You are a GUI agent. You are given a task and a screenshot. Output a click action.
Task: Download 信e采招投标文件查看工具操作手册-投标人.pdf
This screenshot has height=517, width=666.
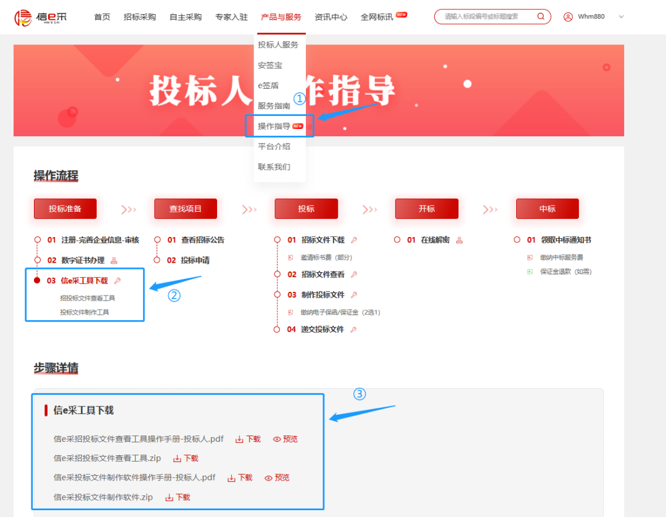pyautogui.click(x=248, y=439)
